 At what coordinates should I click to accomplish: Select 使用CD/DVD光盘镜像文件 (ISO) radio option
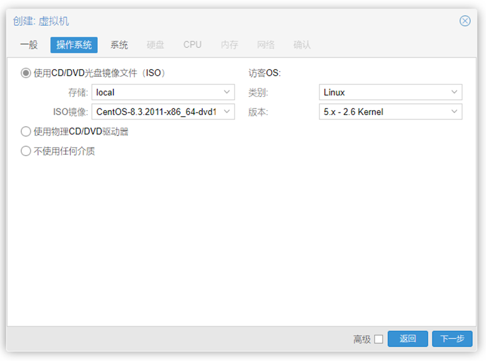[26, 73]
